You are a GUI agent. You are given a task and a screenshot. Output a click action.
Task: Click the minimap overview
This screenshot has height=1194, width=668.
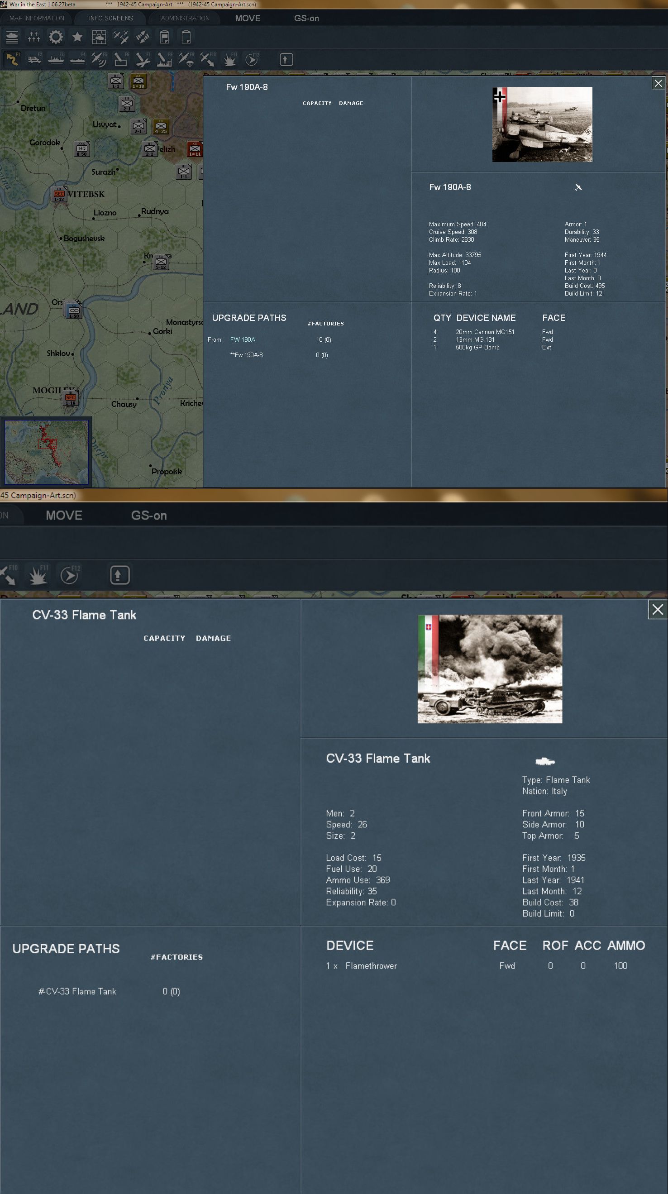pyautogui.click(x=46, y=452)
